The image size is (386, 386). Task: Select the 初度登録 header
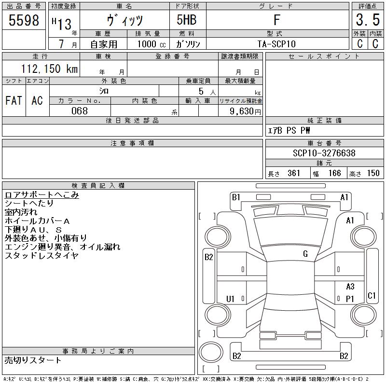tap(64, 6)
